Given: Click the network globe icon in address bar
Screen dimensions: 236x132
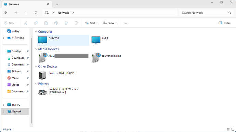Looking at the screenshot, I should point(47,13).
